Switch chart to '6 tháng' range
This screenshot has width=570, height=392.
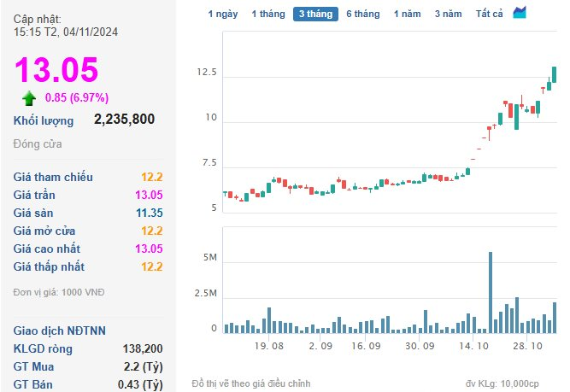pos(363,15)
